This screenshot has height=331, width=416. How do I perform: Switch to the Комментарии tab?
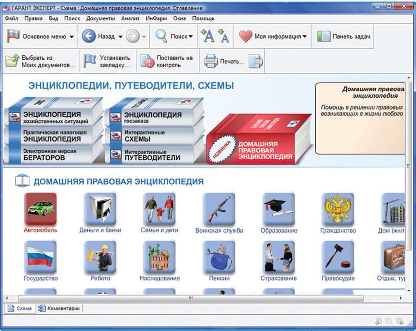pos(59,309)
